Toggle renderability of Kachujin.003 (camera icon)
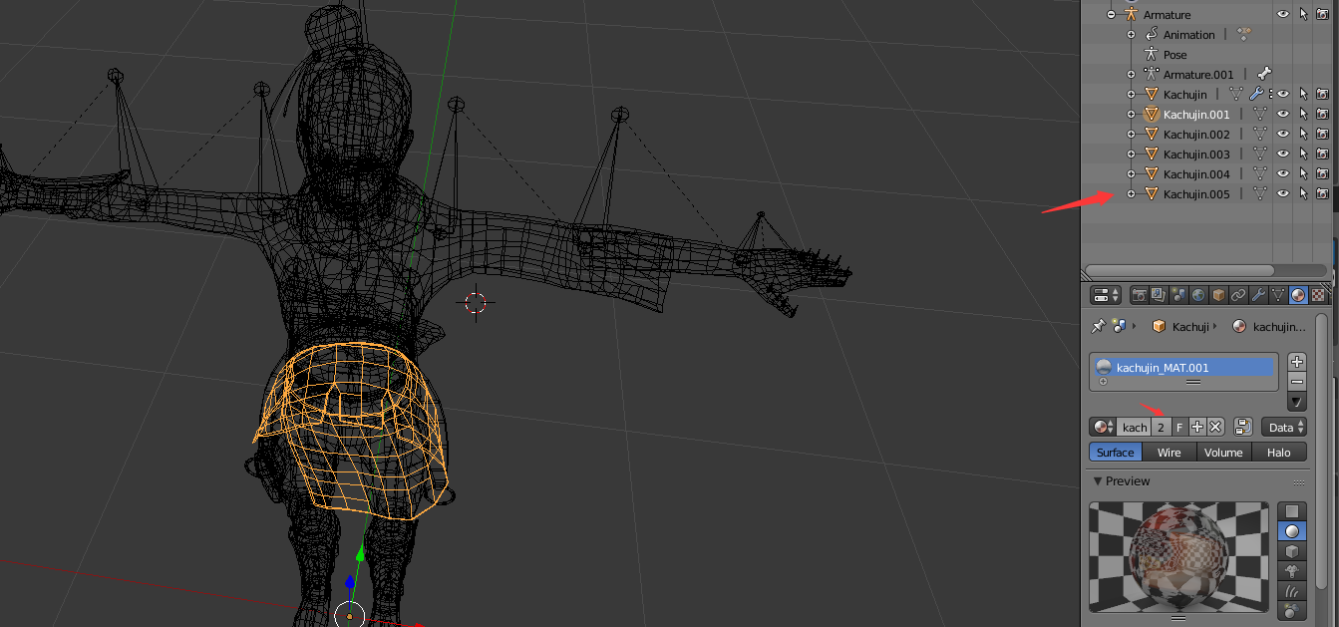This screenshot has height=627, width=1339. [x=1322, y=154]
